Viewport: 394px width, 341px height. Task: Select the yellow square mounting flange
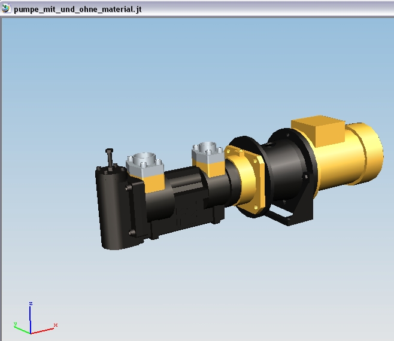tap(245, 180)
